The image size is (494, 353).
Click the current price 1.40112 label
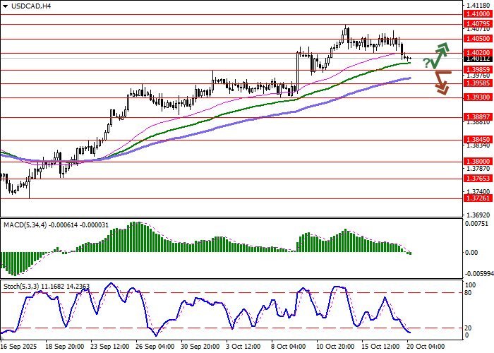point(478,59)
